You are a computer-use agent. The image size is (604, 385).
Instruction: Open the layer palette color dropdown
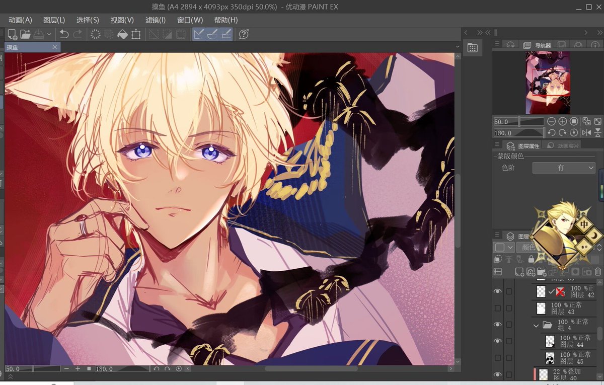coord(505,247)
